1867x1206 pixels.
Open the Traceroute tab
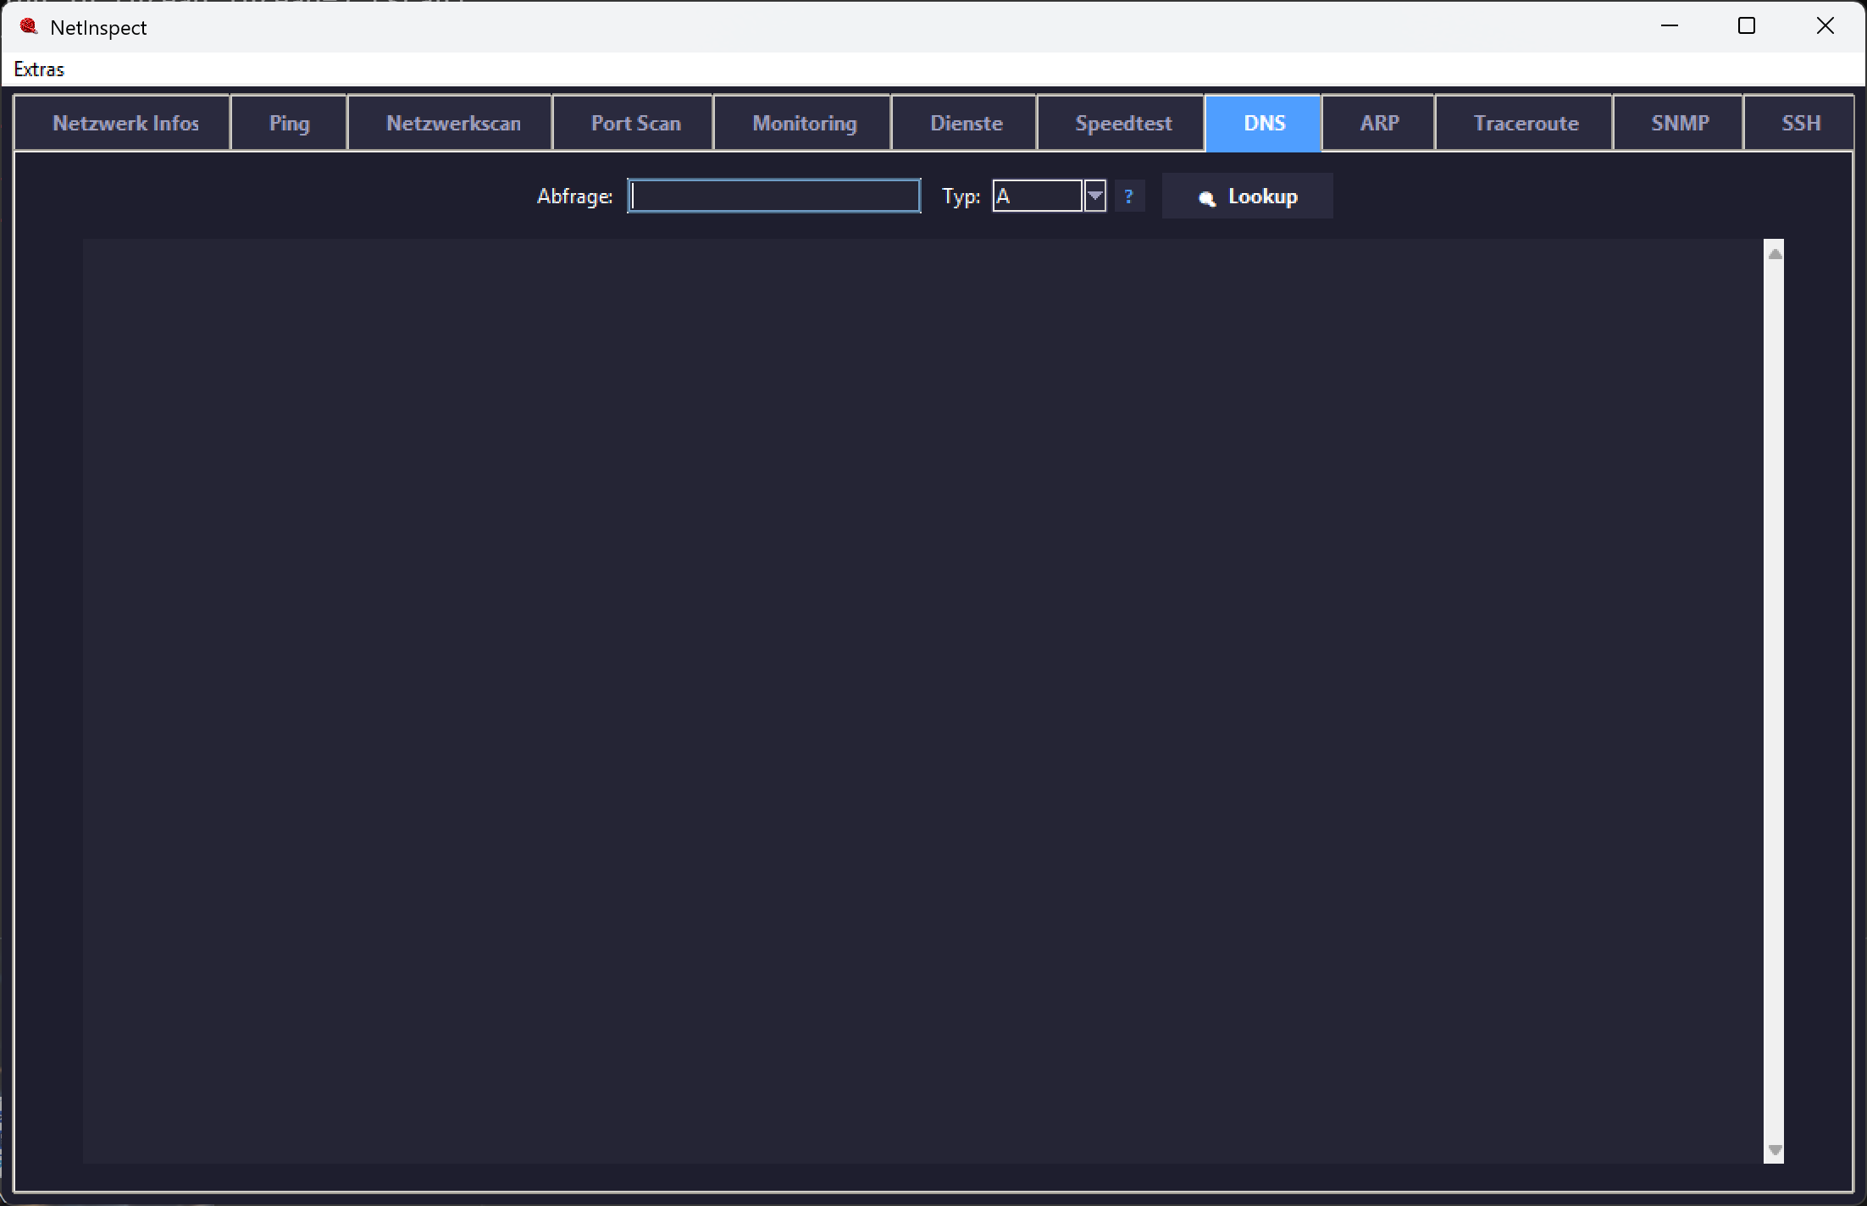(1525, 124)
